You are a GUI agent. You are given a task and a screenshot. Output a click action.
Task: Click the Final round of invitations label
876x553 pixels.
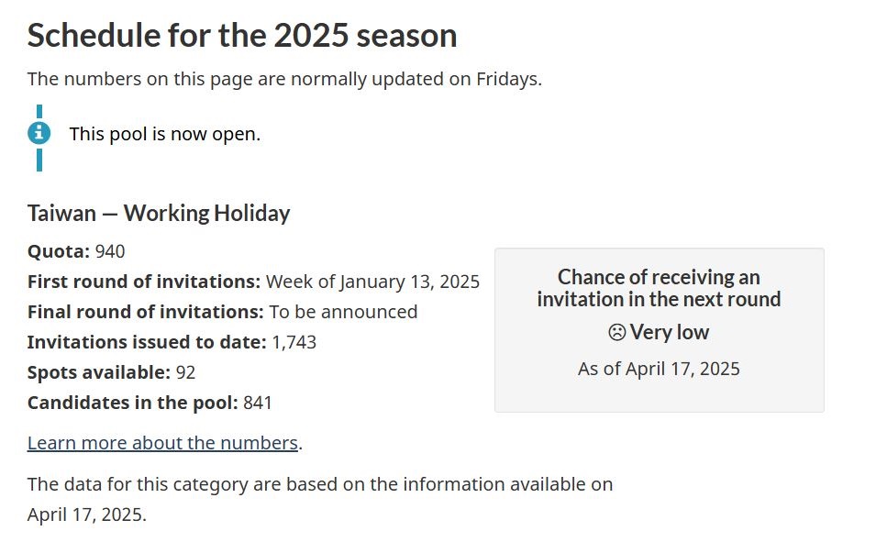[146, 312]
